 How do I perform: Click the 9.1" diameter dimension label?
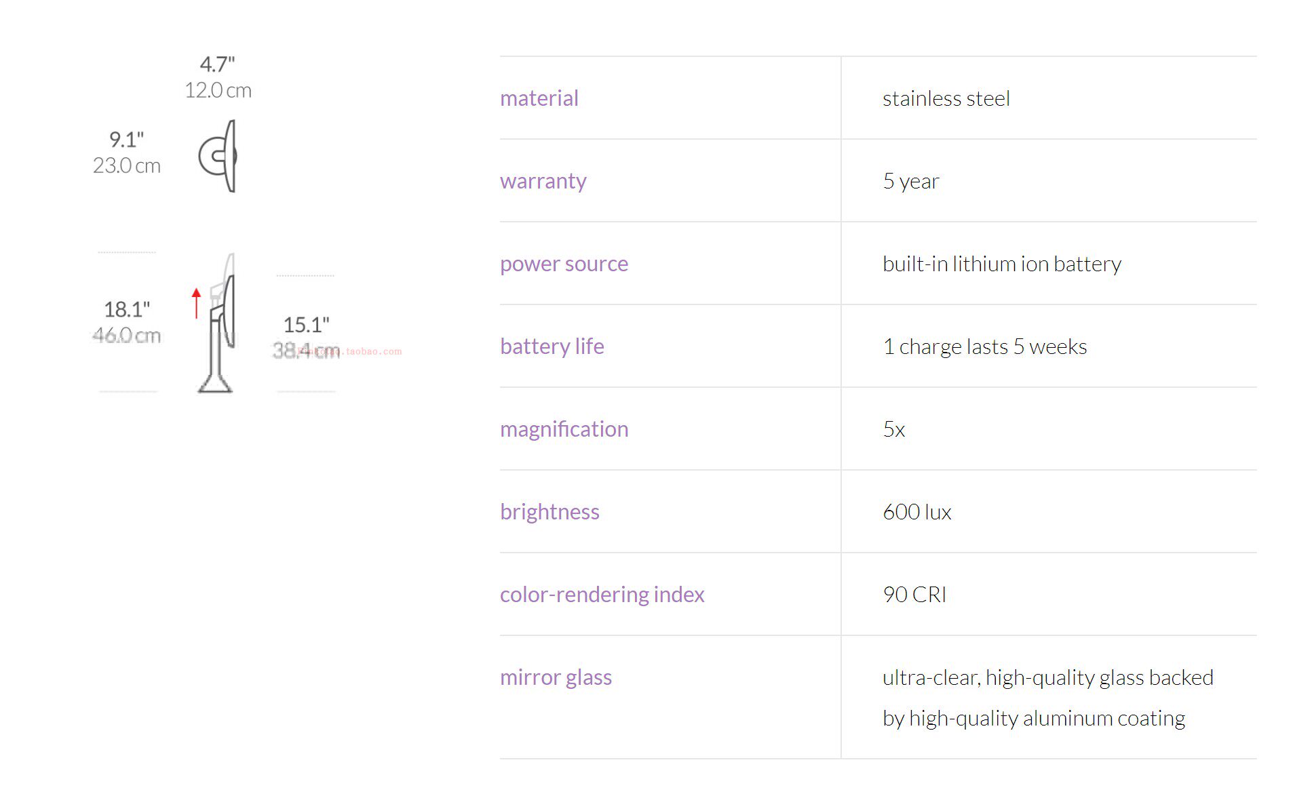[x=126, y=140]
